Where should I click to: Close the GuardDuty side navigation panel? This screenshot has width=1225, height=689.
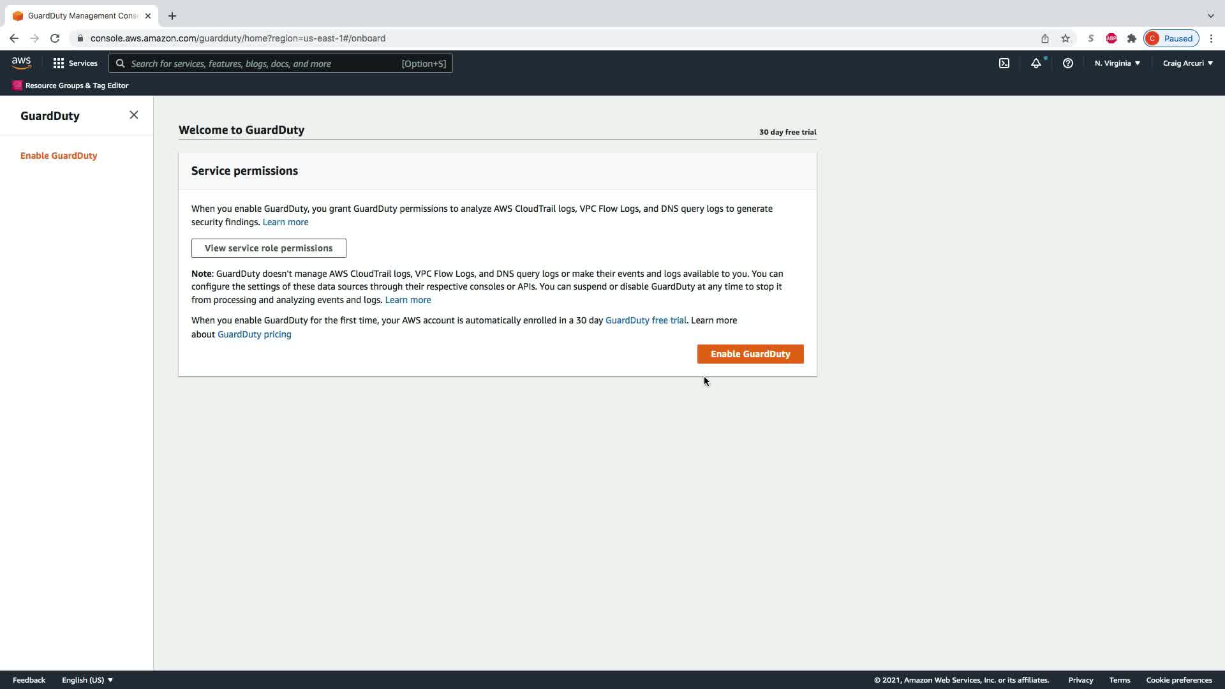pos(133,115)
